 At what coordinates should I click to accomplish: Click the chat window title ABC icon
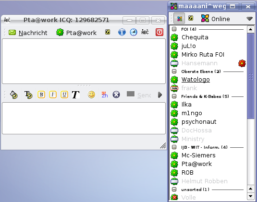[7, 20]
